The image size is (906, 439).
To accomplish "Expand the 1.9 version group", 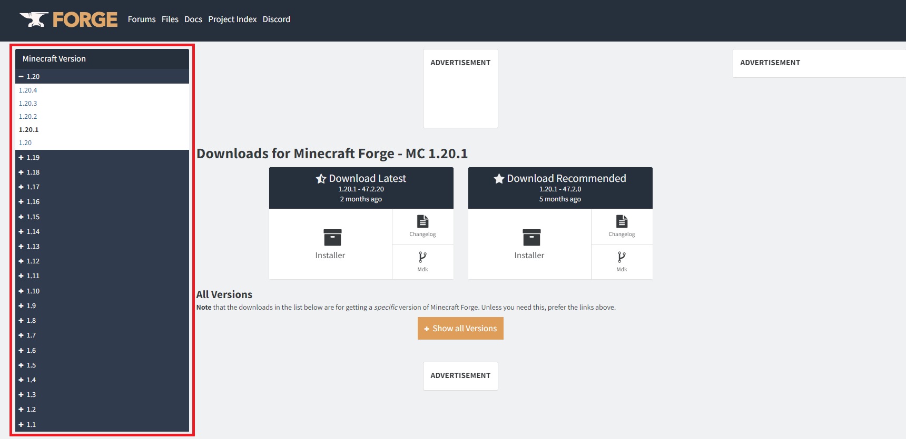I will 102,305.
